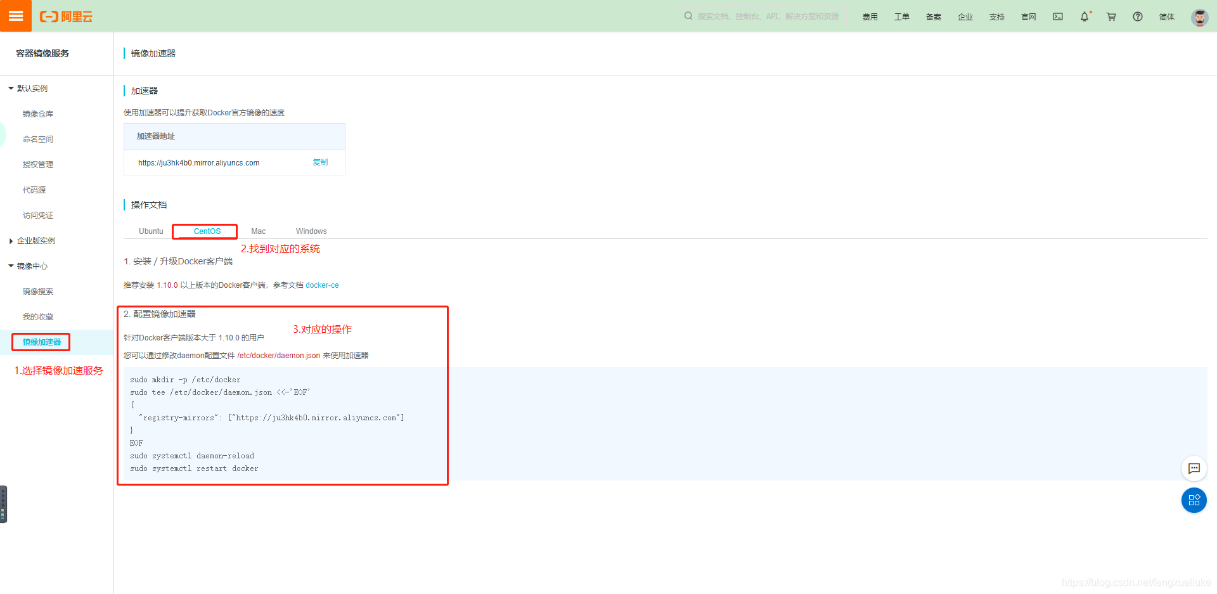Switch to the CentOS tab

tap(207, 231)
